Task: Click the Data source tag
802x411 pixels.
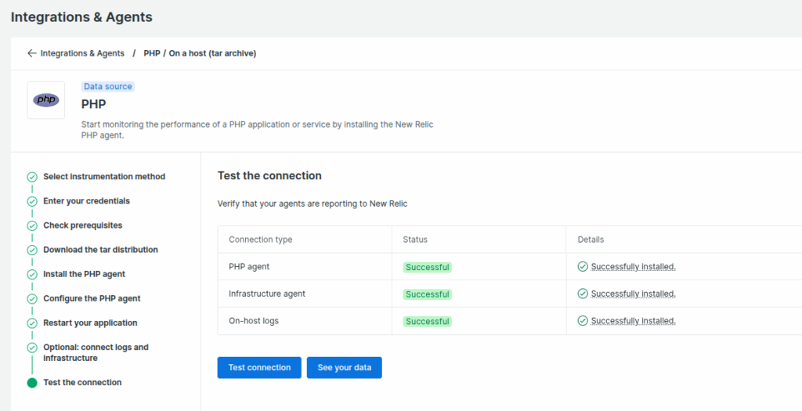Action: click(x=108, y=86)
